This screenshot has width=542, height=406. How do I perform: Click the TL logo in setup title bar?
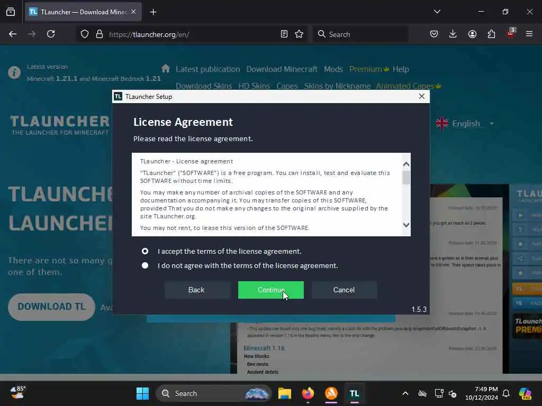[x=118, y=96]
